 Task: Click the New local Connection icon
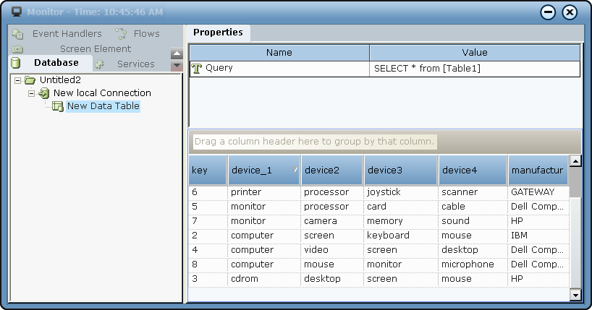pos(44,93)
